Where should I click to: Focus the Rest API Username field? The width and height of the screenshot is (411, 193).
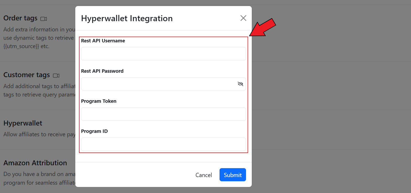point(163,54)
